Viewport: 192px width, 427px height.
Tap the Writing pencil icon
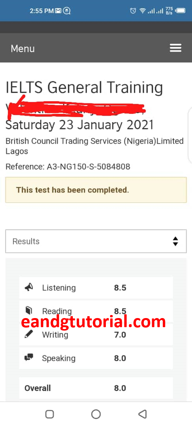[28, 334]
